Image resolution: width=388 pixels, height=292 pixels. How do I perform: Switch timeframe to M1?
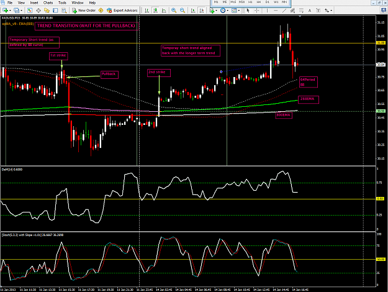(x=216, y=2)
